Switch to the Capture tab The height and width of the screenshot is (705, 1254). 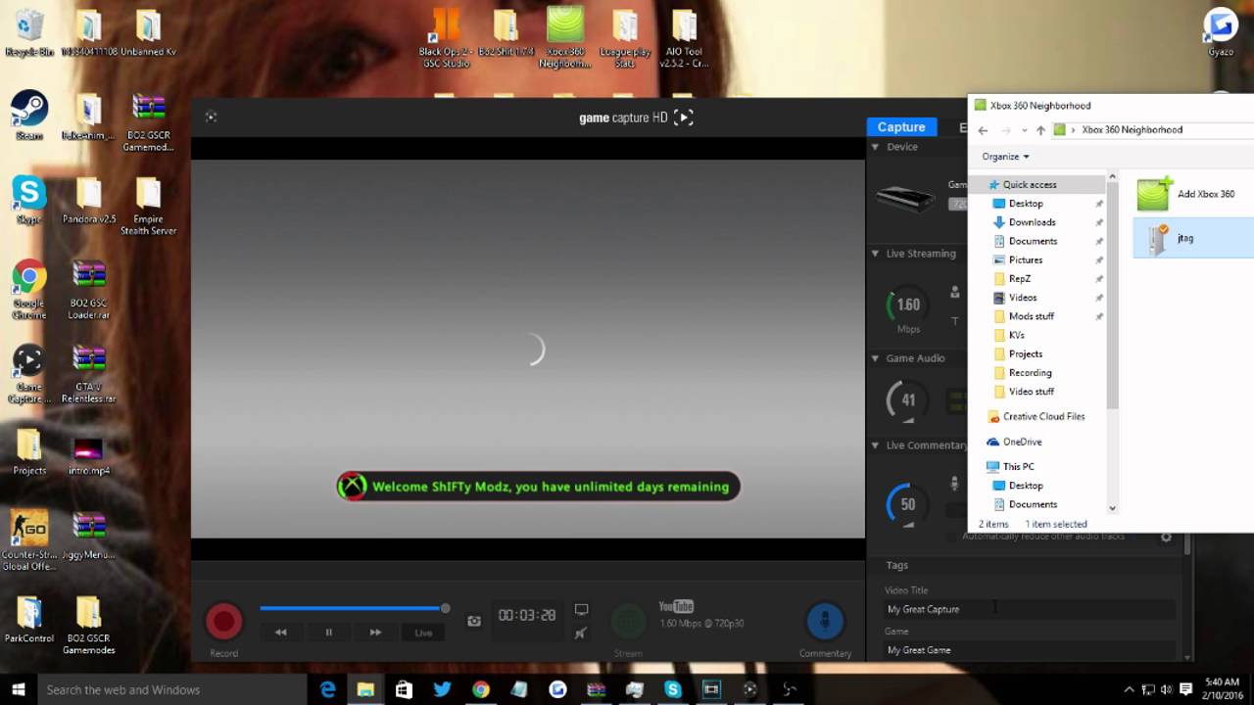click(x=901, y=127)
